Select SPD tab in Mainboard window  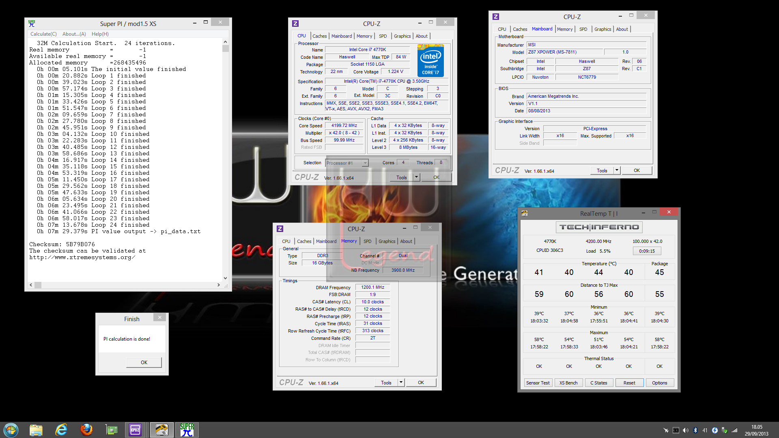coord(583,29)
